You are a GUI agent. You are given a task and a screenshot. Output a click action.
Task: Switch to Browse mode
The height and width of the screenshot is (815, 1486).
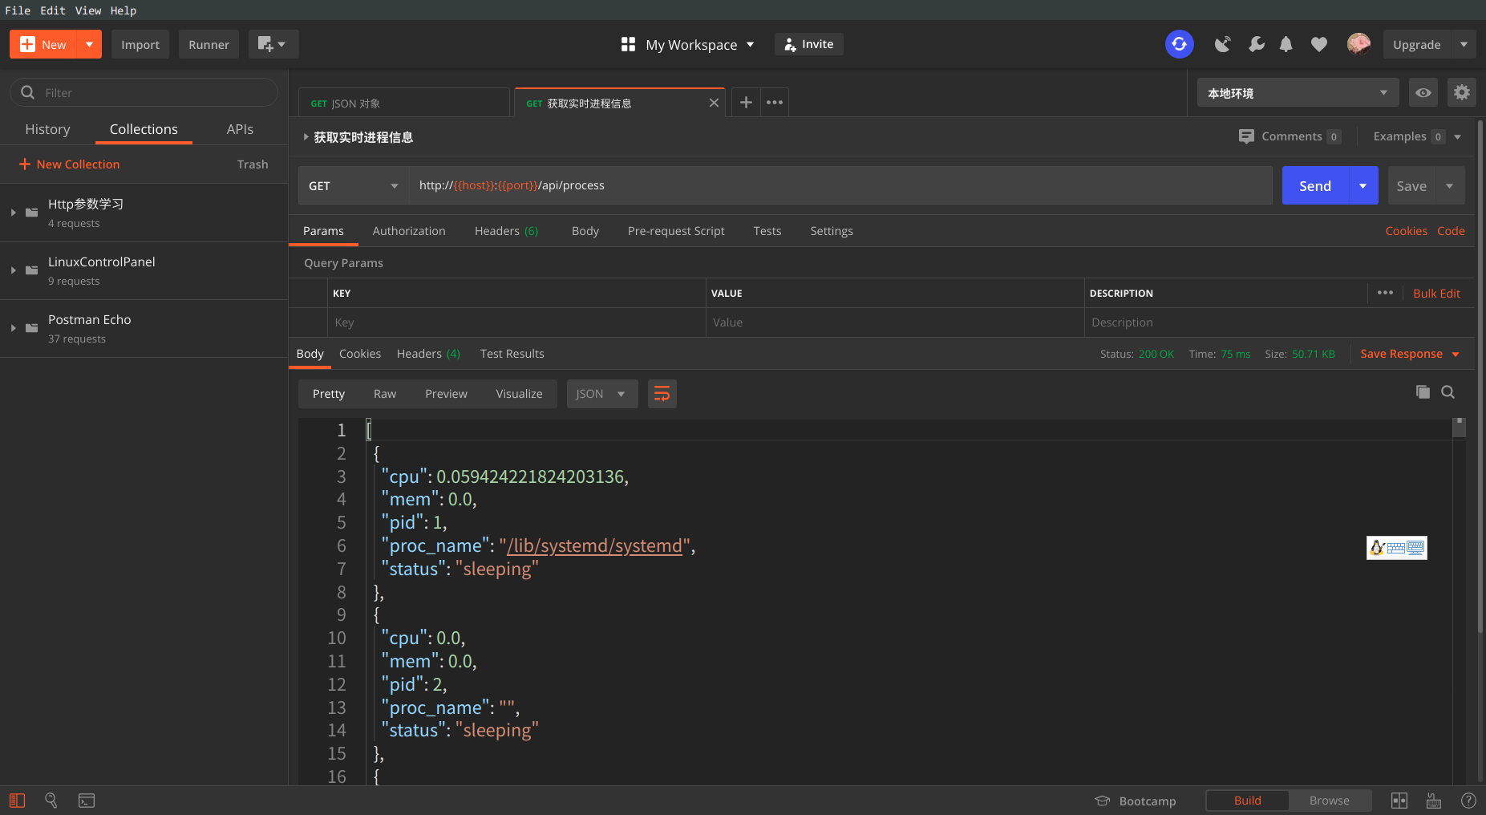coord(1329,801)
